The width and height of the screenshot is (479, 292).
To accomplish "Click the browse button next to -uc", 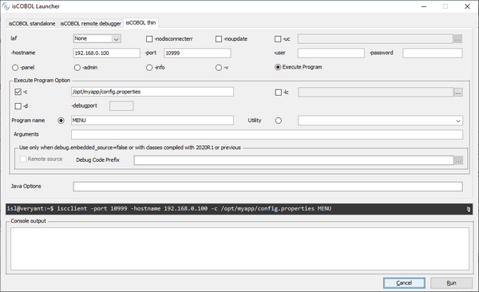I will click(457, 39).
